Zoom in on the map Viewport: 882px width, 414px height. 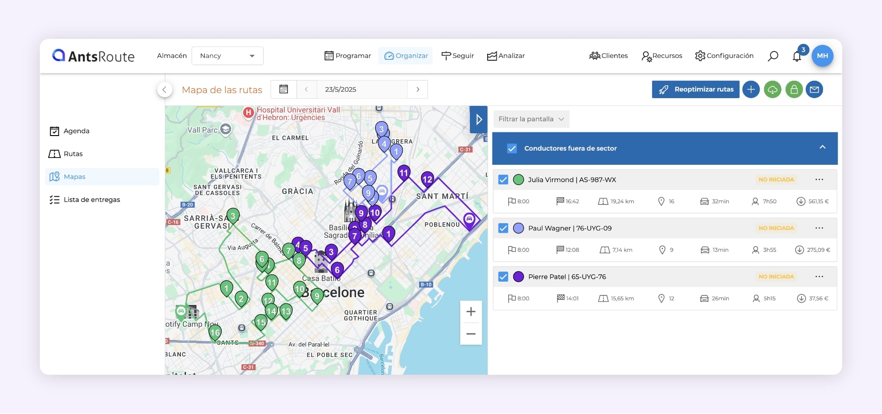click(471, 312)
